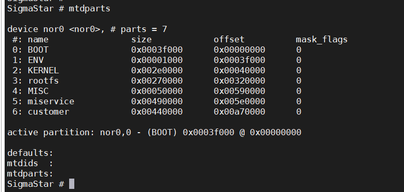Click the size column header
404x192 pixels.
141,39
